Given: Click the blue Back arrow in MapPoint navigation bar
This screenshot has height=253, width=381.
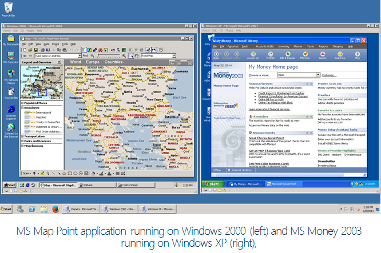Looking at the screenshot, I should [25, 56].
